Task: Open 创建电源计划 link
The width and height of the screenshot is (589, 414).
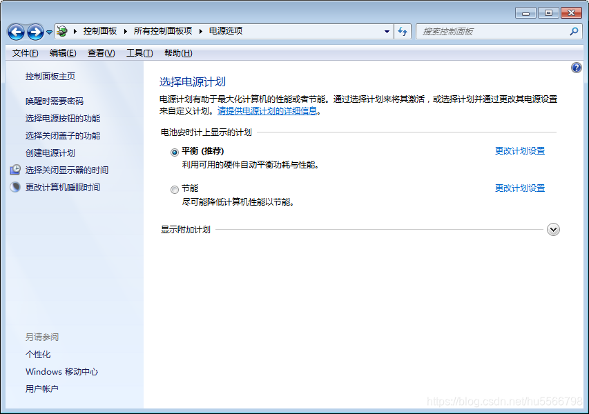Action: [50, 153]
